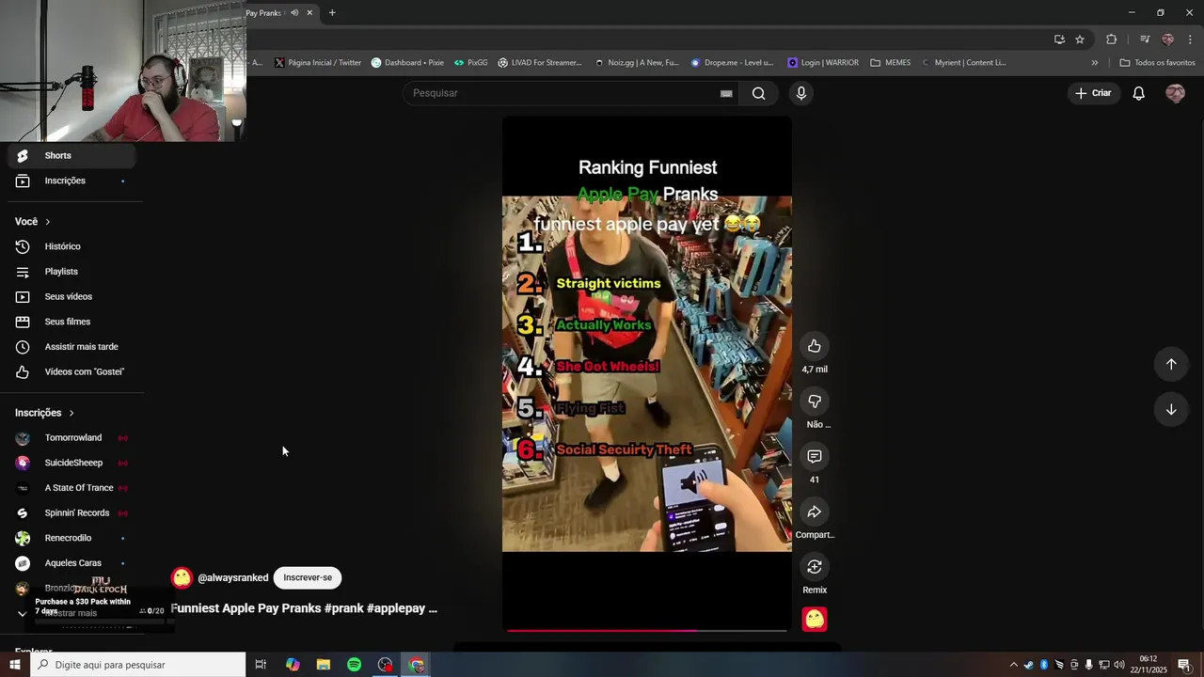Open Histórico
1204x677 pixels.
[71, 246]
